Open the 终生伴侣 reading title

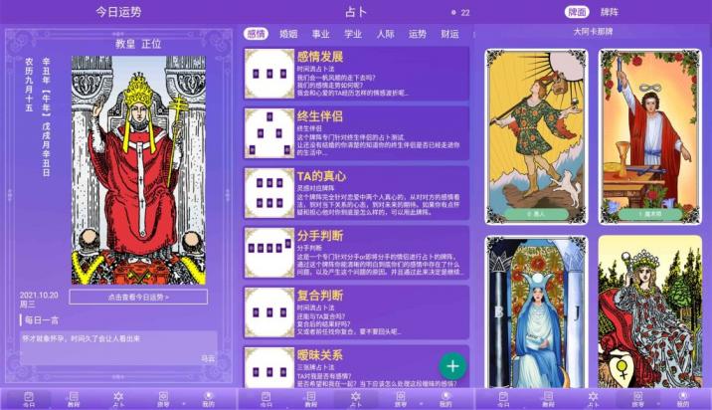tap(320, 116)
